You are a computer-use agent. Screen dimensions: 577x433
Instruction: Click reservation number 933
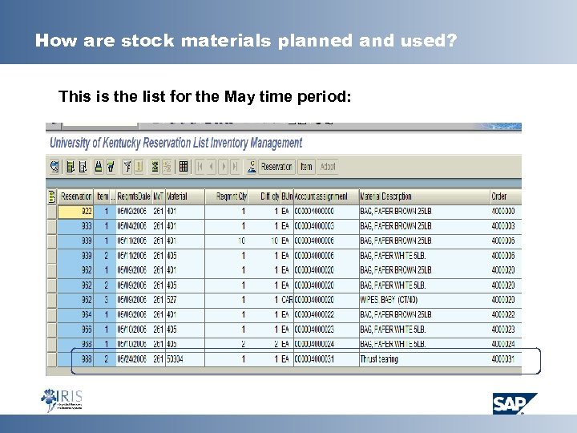[x=75, y=226]
